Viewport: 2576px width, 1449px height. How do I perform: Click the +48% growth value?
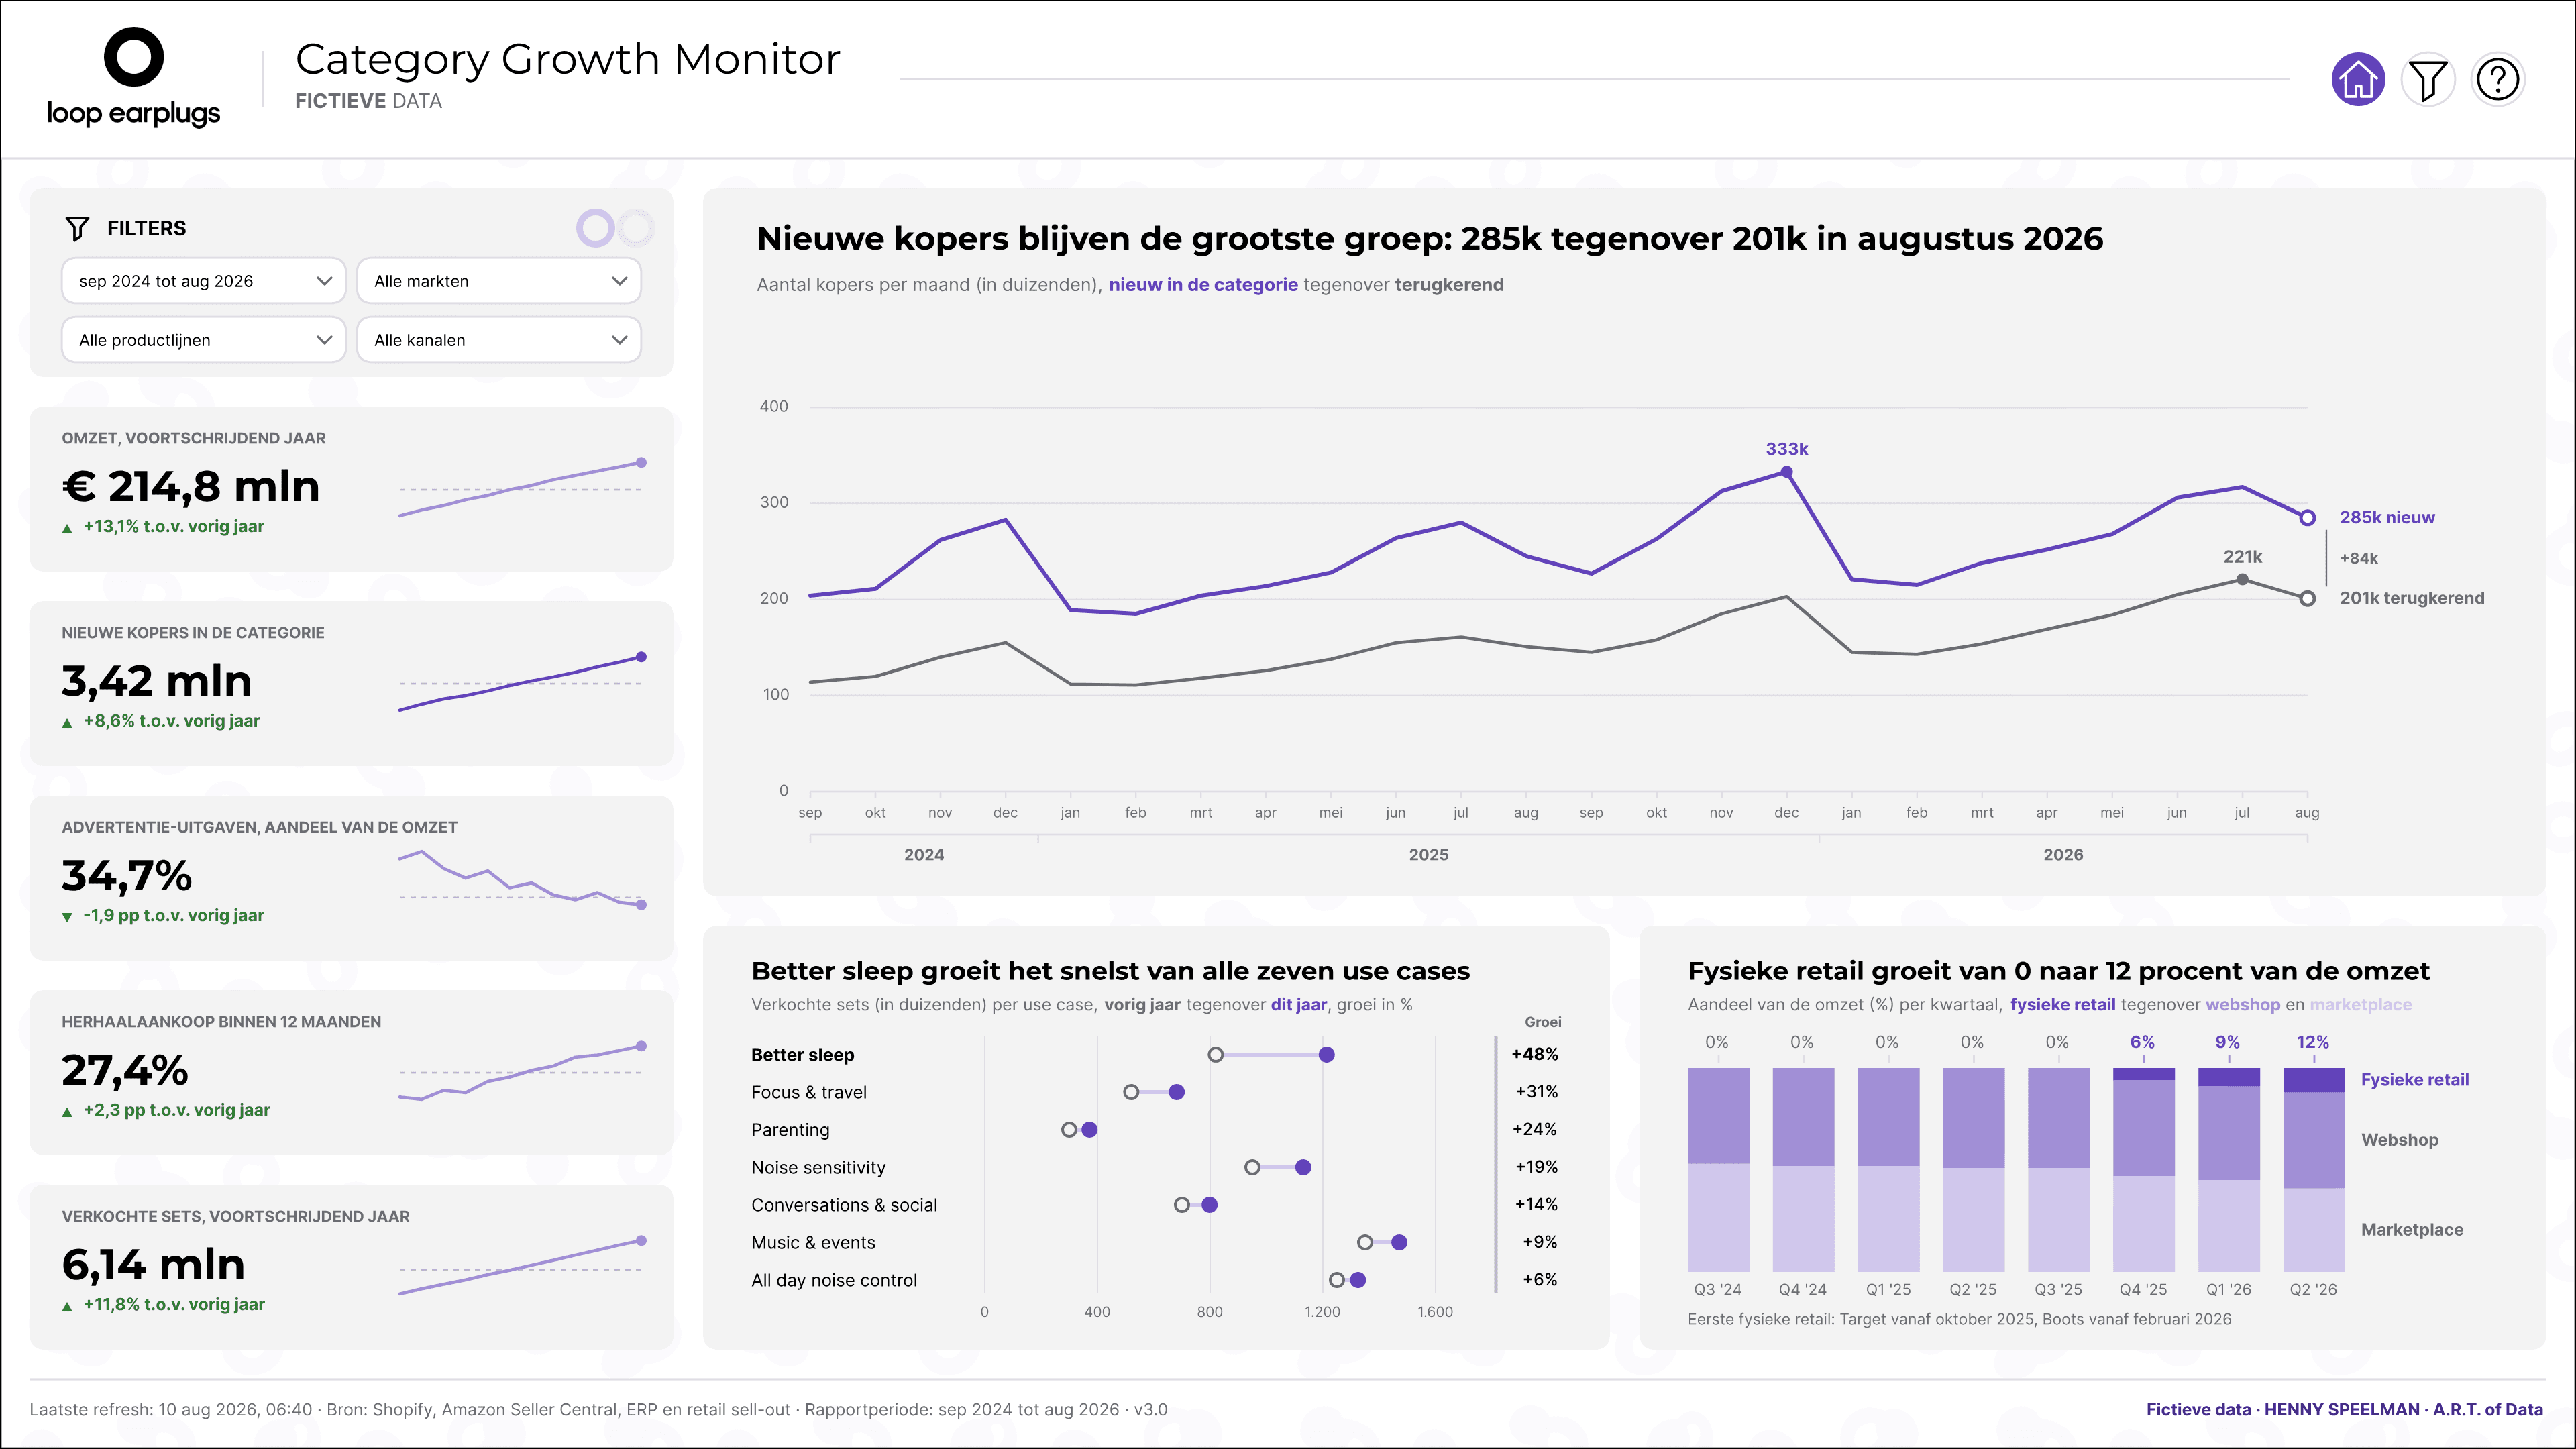pos(1534,1054)
